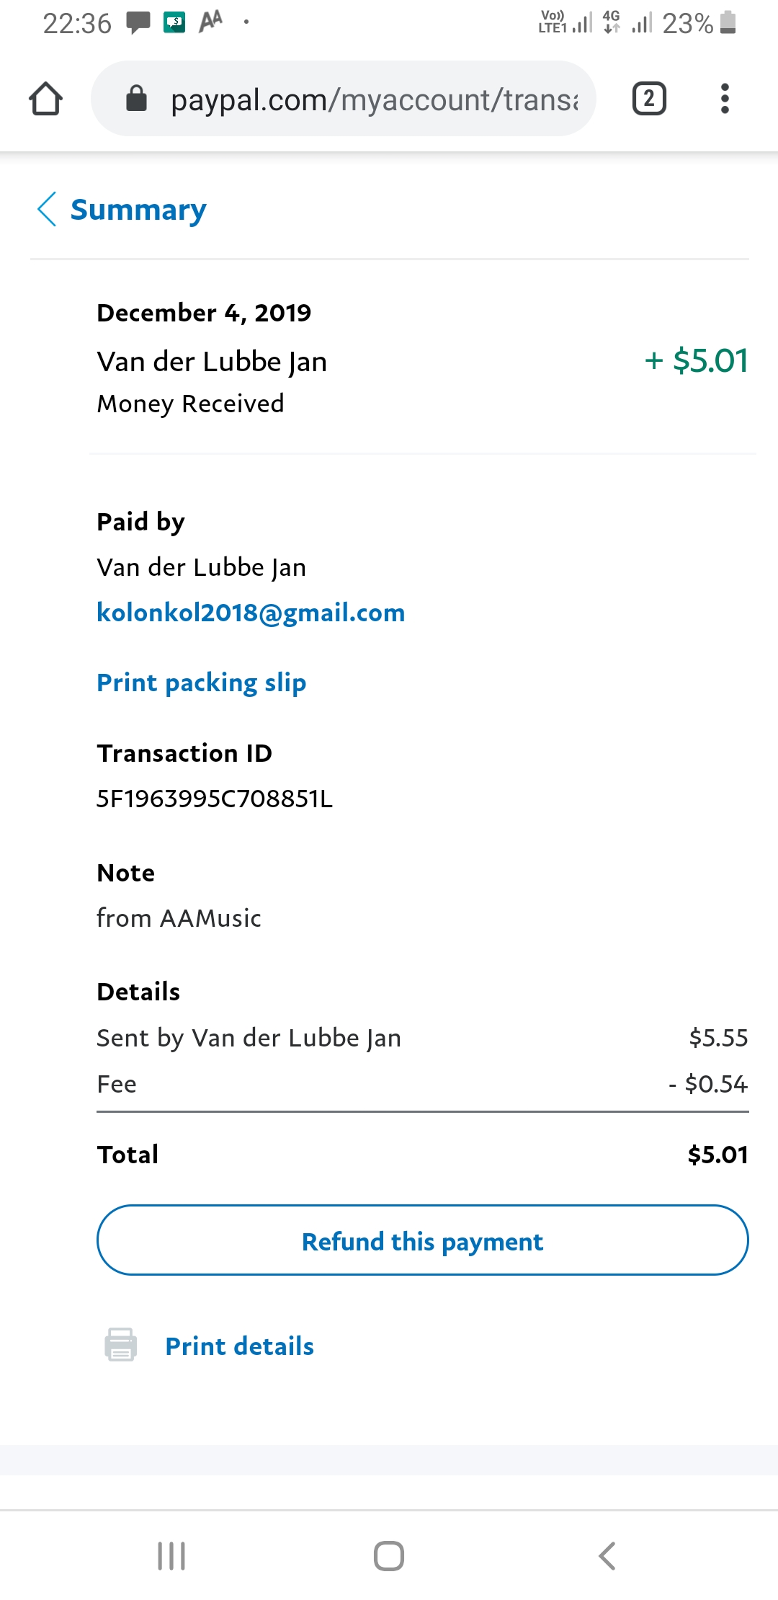This screenshot has height=1600, width=778.
Task: Tap the +$5.01 received amount
Action: click(x=696, y=360)
